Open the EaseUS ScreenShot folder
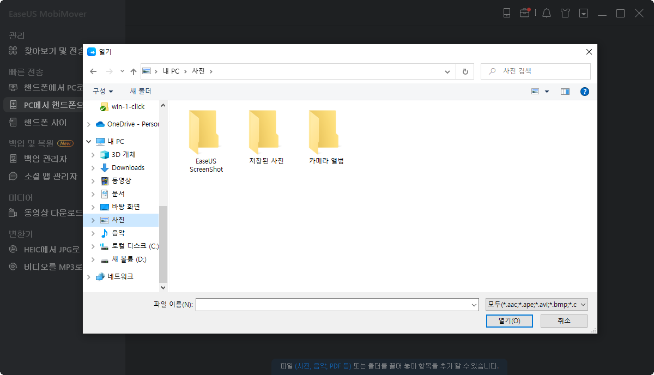 [x=206, y=141]
